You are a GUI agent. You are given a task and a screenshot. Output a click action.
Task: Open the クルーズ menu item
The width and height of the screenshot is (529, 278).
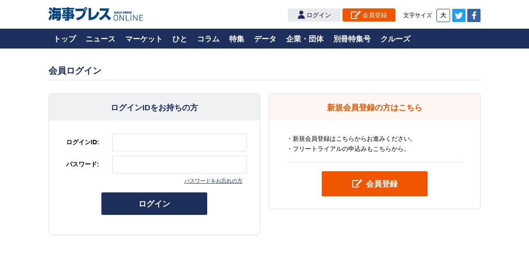click(395, 39)
